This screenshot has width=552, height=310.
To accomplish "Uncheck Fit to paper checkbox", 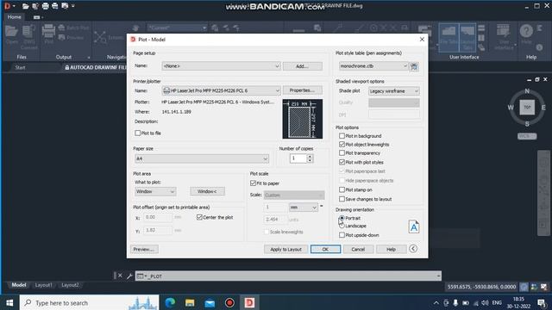I will pos(253,183).
